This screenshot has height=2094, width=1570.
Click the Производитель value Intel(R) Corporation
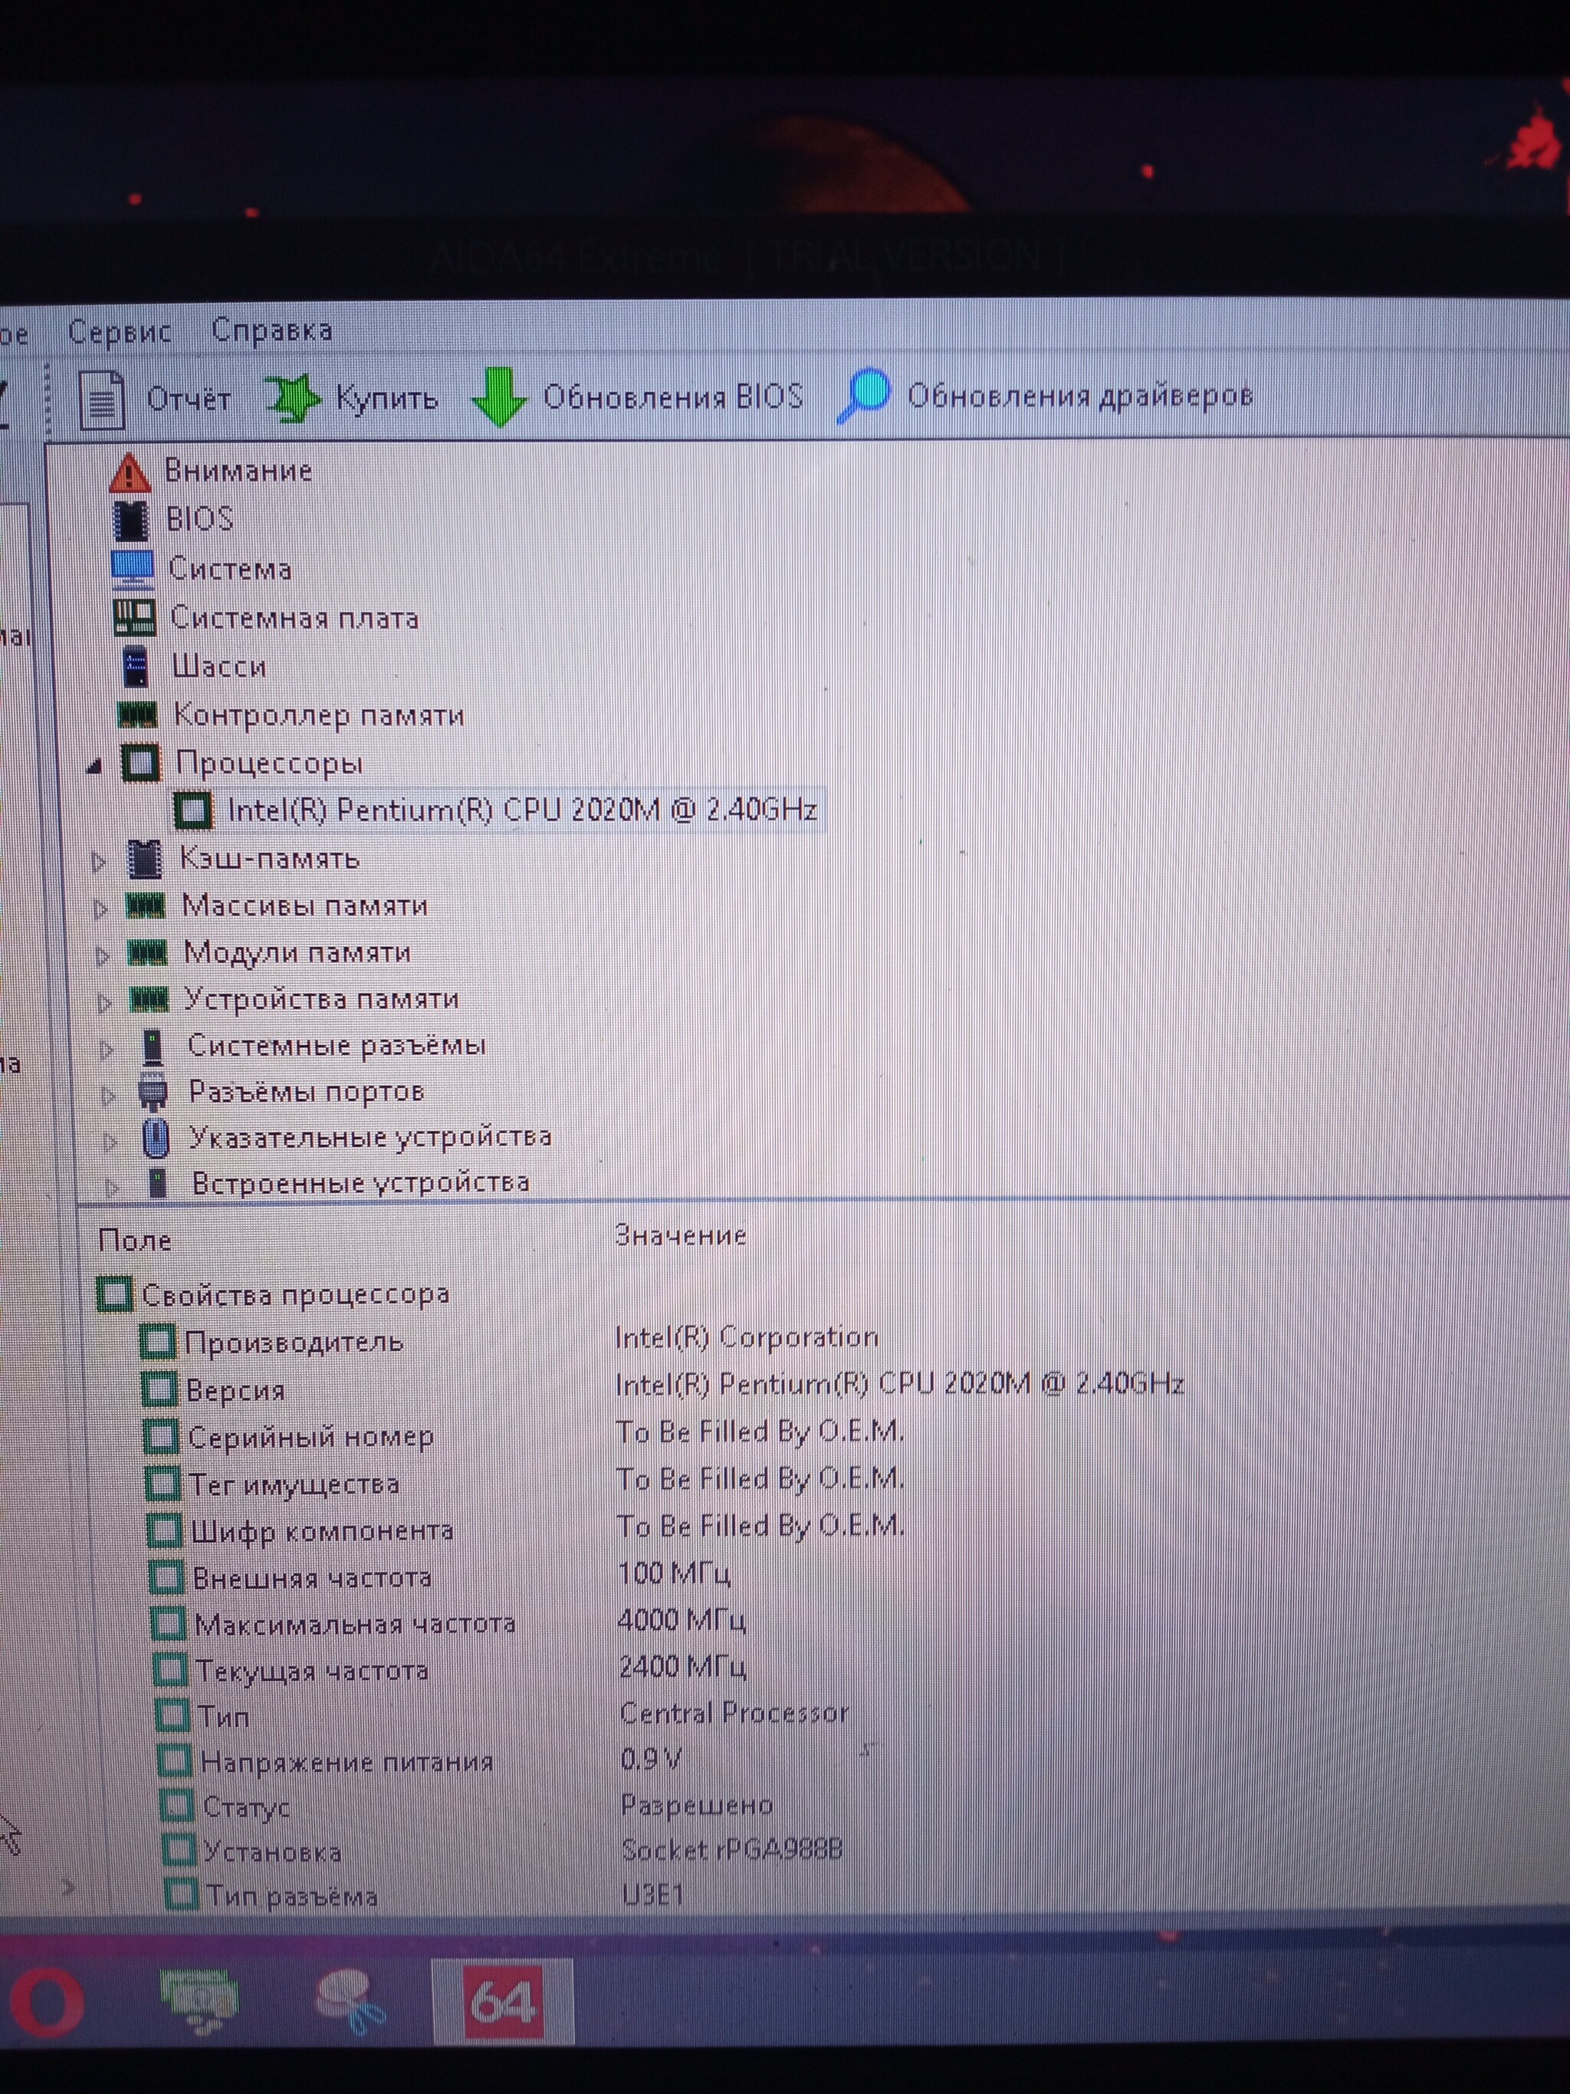(x=747, y=1336)
